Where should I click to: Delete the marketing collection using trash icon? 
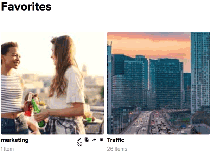click(x=102, y=140)
